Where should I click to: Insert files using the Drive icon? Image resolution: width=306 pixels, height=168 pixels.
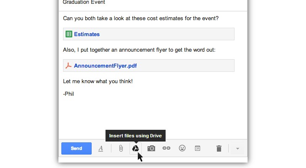pos(135,148)
